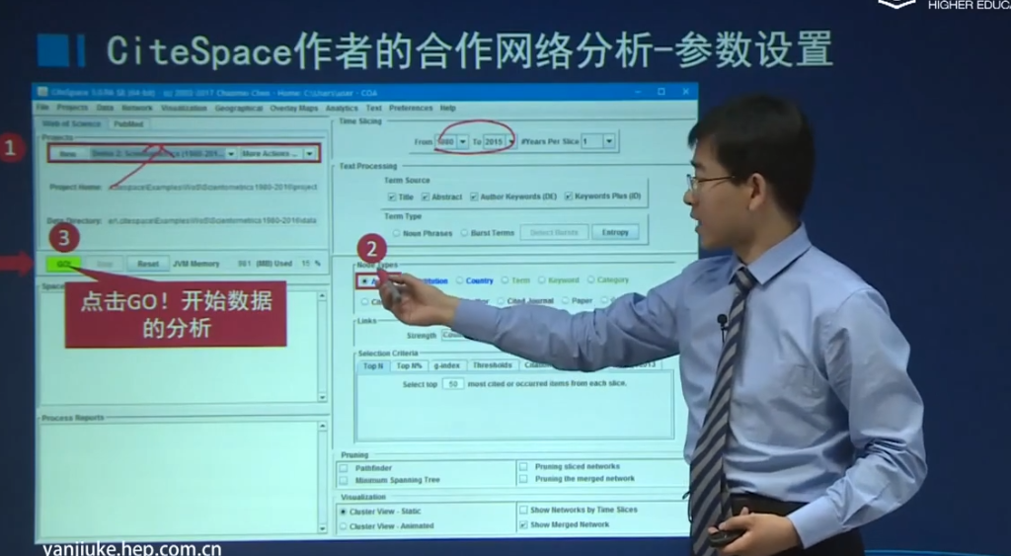Click Process Reports scrollbar down arrow
Screen dimensions: 1011x556
[x=323, y=528]
